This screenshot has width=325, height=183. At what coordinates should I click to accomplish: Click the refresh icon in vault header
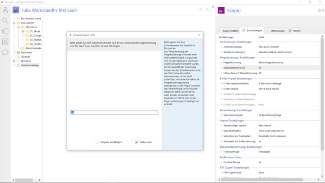201,9
